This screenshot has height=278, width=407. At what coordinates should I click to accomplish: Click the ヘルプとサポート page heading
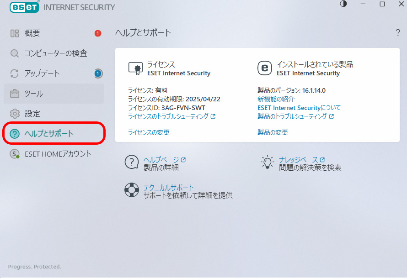[143, 33]
